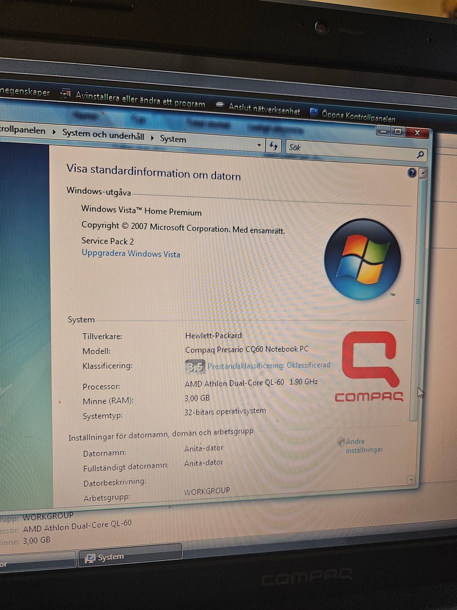Minimize the System window
This screenshot has width=457, height=610.
[x=384, y=131]
